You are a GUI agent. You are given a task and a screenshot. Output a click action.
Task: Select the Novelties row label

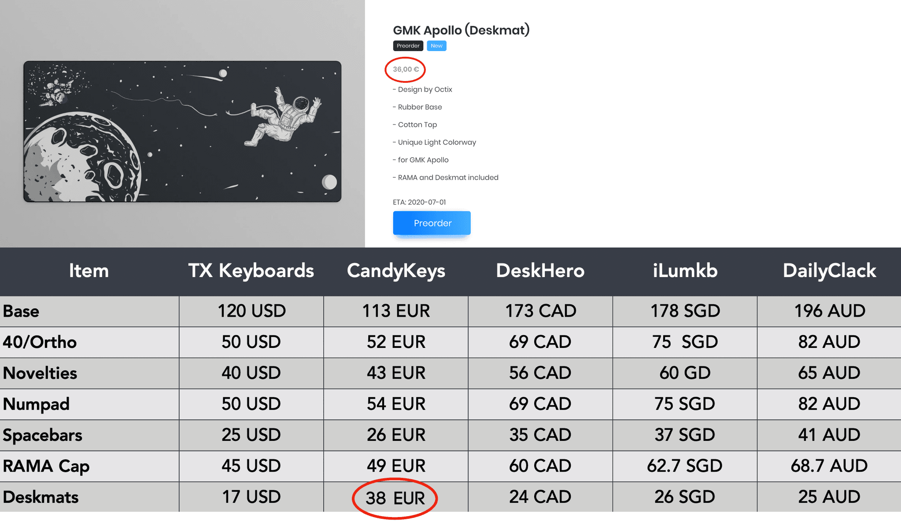(x=40, y=373)
